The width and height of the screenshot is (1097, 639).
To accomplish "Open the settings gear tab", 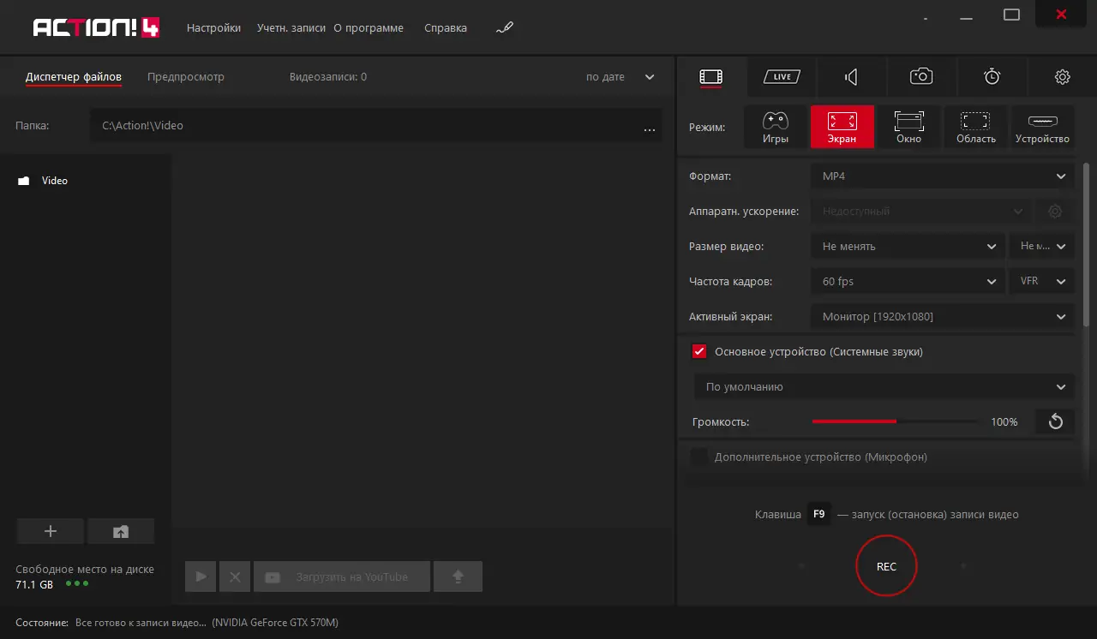I will [x=1062, y=77].
